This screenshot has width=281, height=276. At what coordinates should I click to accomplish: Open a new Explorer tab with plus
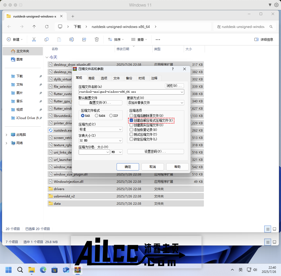(x=73, y=16)
